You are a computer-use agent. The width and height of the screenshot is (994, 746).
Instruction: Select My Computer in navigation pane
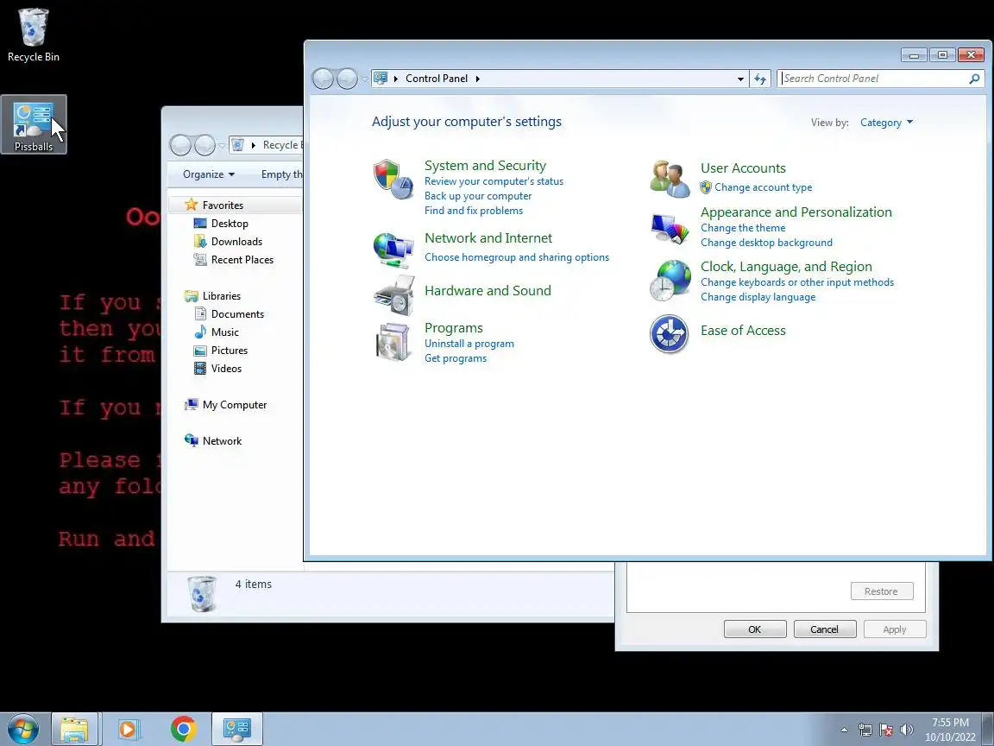[235, 405]
